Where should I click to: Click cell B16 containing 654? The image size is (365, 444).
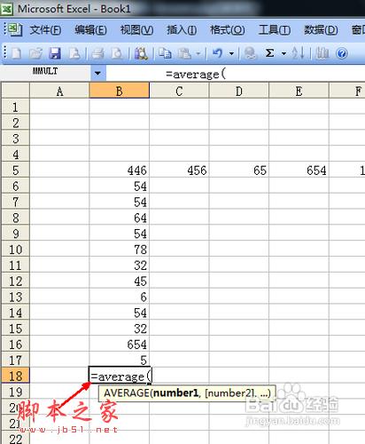(x=120, y=345)
